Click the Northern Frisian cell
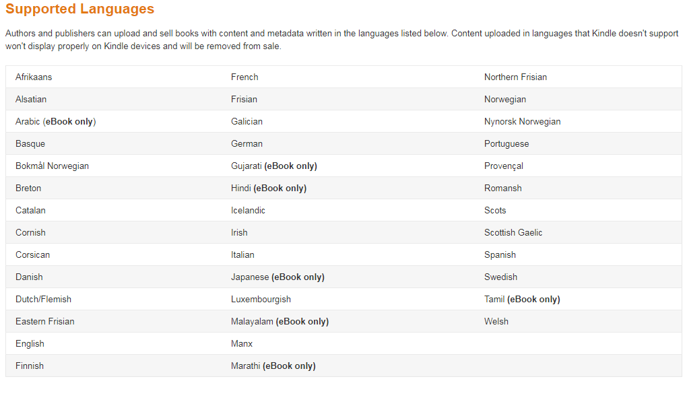The width and height of the screenshot is (685, 412). (x=515, y=77)
